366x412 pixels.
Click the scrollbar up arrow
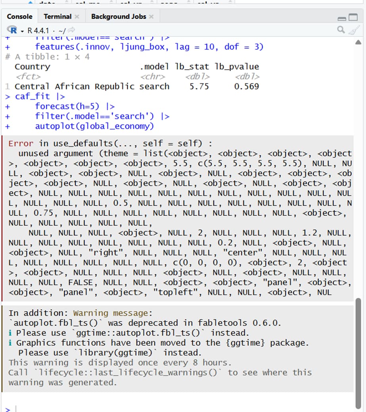pos(358,42)
